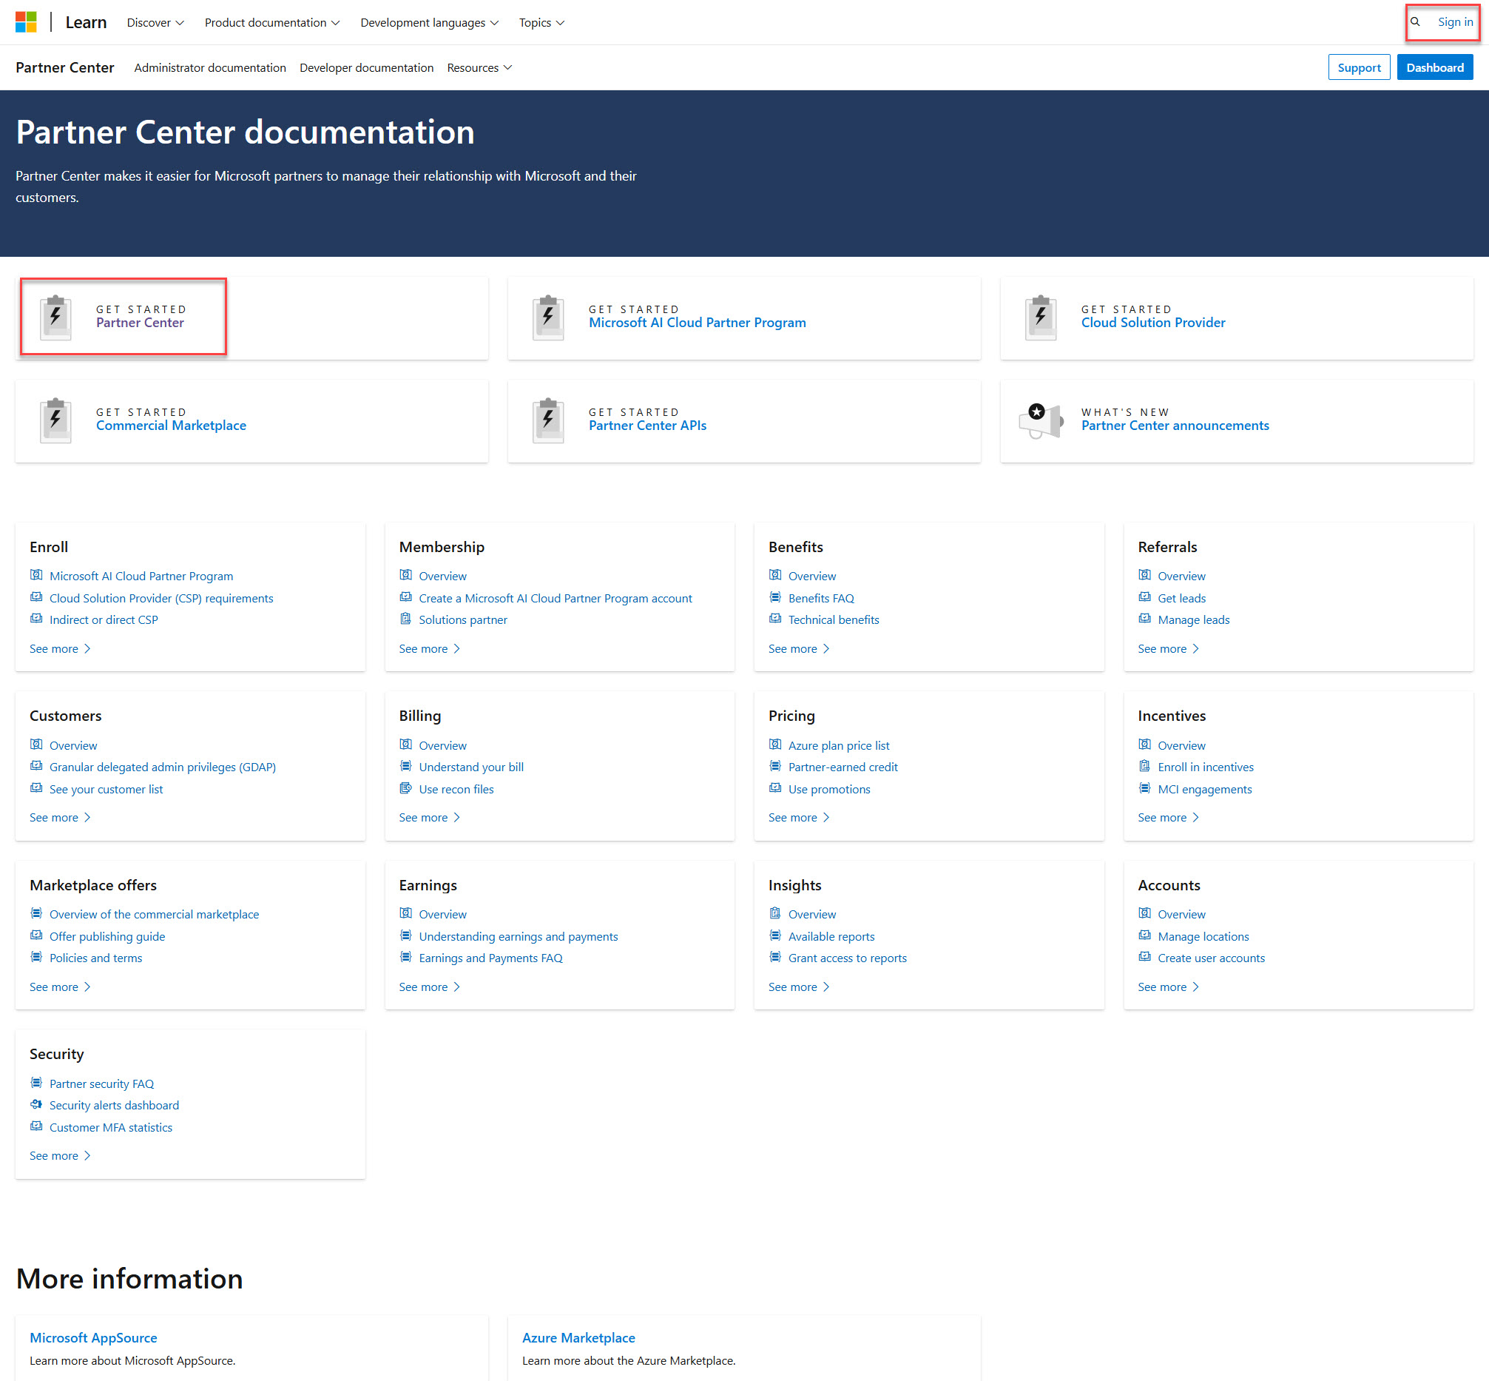Screen dimensions: 1489x1381
Task: Open Cloud Solution Provider card link
Action: (1153, 323)
